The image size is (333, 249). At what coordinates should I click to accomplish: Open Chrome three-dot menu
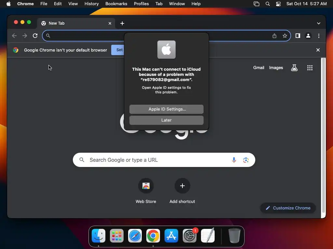pos(319,36)
